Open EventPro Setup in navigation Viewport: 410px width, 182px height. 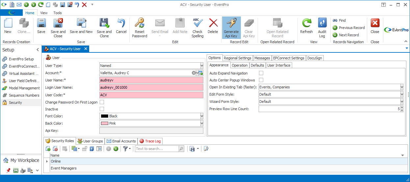(21, 59)
